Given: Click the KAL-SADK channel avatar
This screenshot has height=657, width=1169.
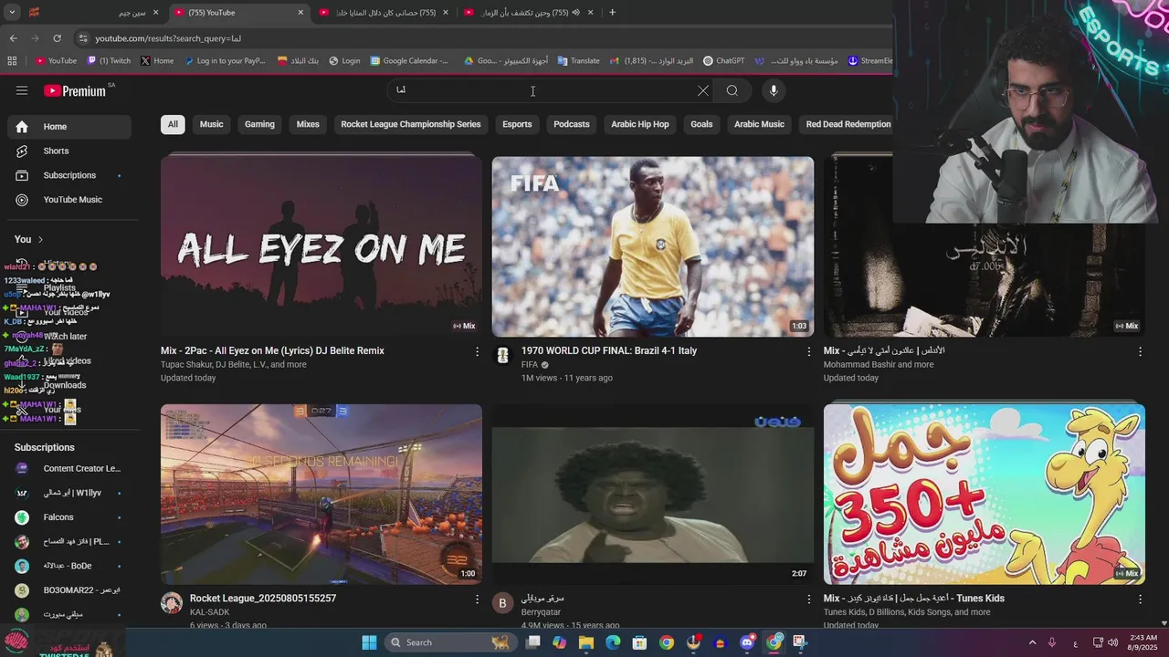Looking at the screenshot, I should point(172,602).
